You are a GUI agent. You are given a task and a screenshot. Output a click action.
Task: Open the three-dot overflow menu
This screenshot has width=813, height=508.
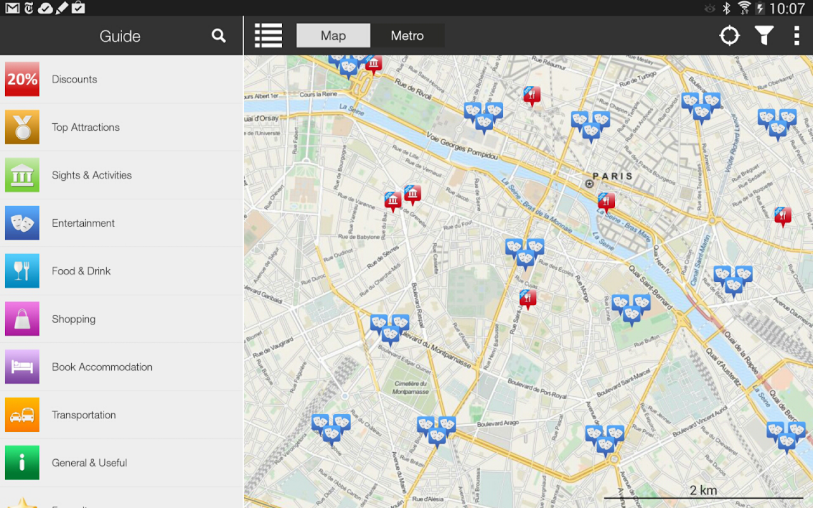(796, 36)
